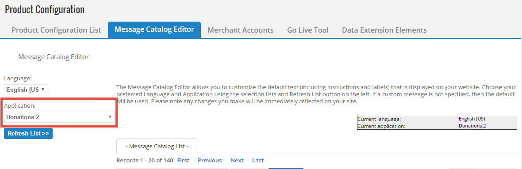The height and width of the screenshot is (169, 522).
Task: Click the Current application value Donations 2
Action: (x=472, y=126)
